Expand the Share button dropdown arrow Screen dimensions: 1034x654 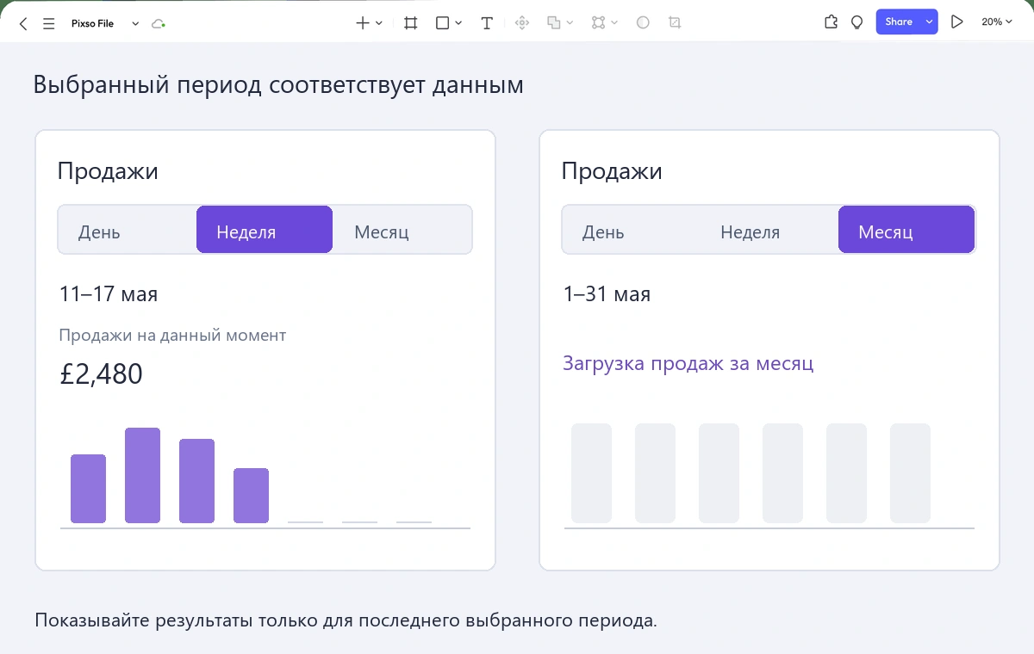(929, 22)
